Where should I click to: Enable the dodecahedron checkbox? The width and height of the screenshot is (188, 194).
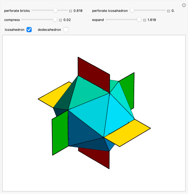click(x=66, y=30)
